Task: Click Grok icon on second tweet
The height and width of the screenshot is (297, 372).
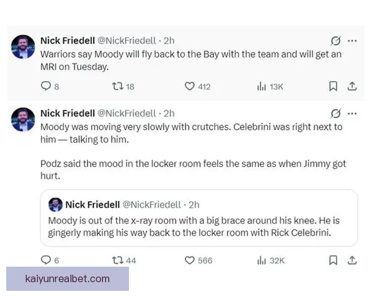Action: [336, 113]
